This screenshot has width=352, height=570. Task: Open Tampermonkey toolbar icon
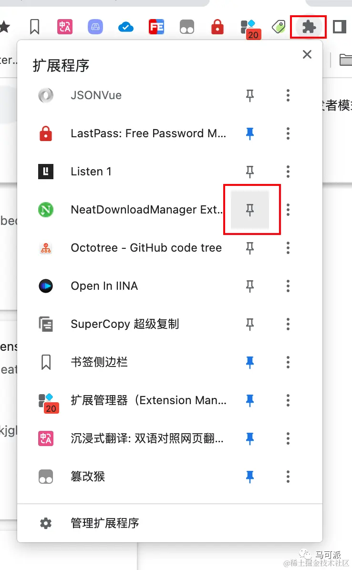(187, 27)
